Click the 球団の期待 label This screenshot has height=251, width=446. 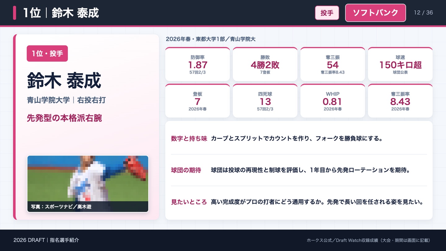(186, 170)
